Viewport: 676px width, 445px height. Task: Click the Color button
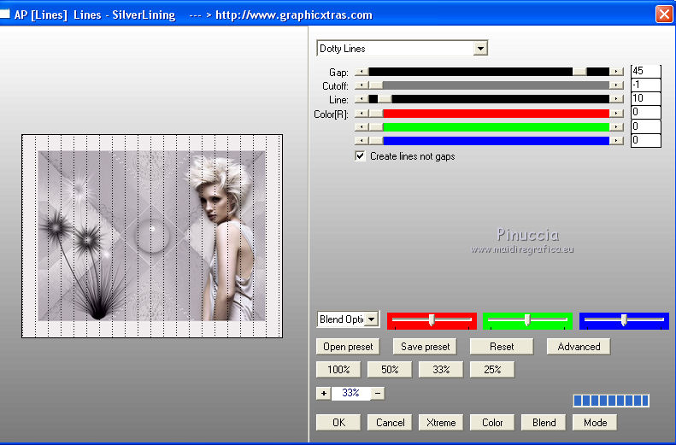492,423
